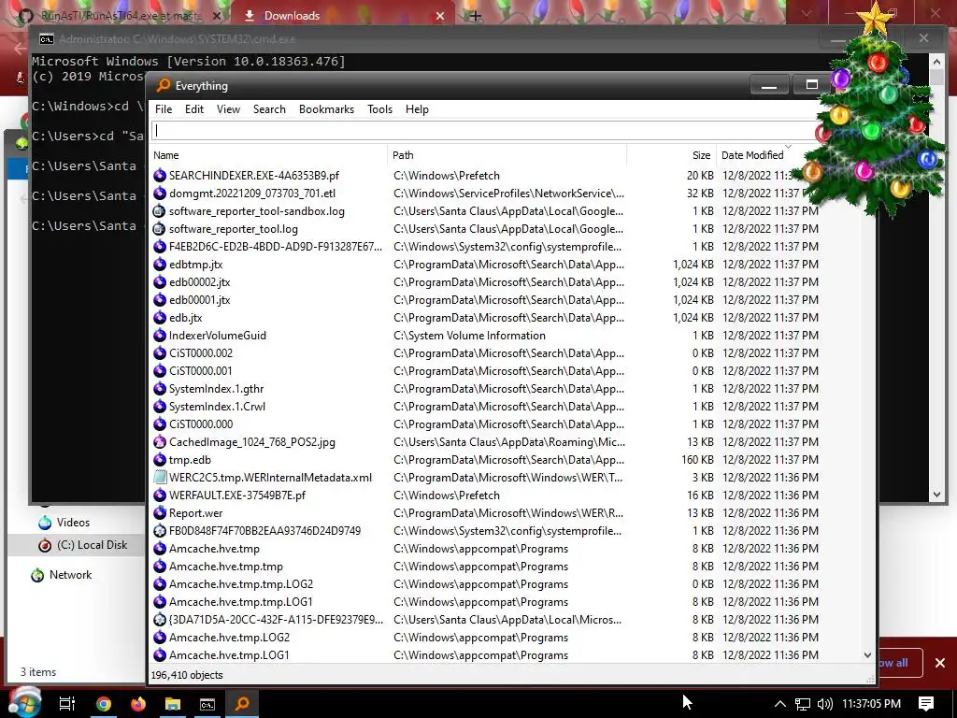Select the edb.jtx file icon
This screenshot has height=718, width=957.
click(x=159, y=318)
